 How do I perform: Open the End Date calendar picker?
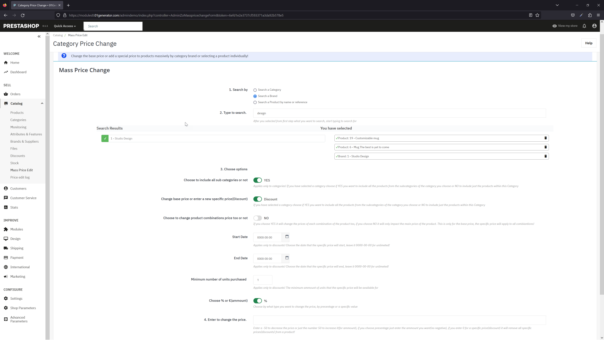click(287, 258)
